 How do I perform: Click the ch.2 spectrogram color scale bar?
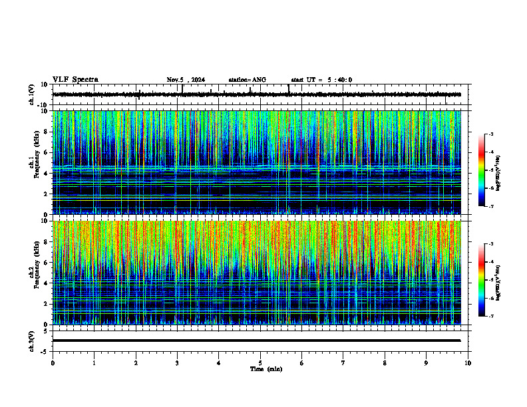pos(481,280)
